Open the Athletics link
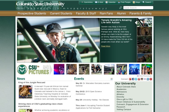 [120, 94]
